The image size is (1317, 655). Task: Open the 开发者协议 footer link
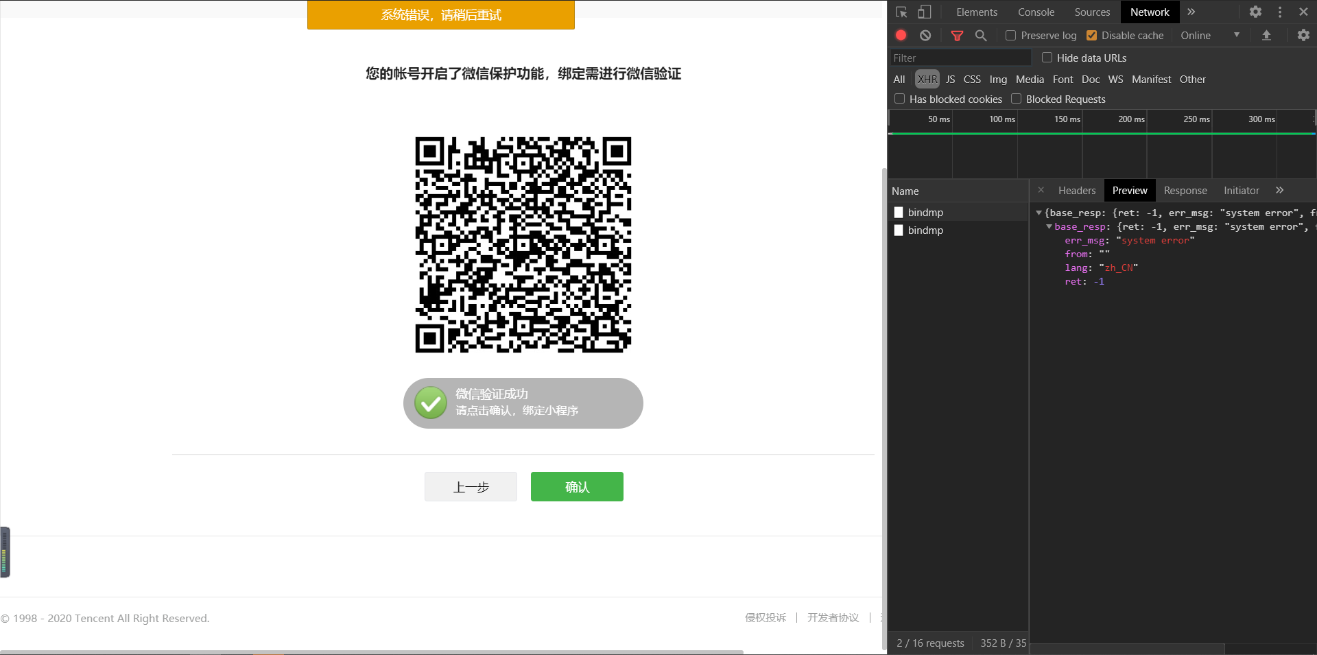click(833, 617)
